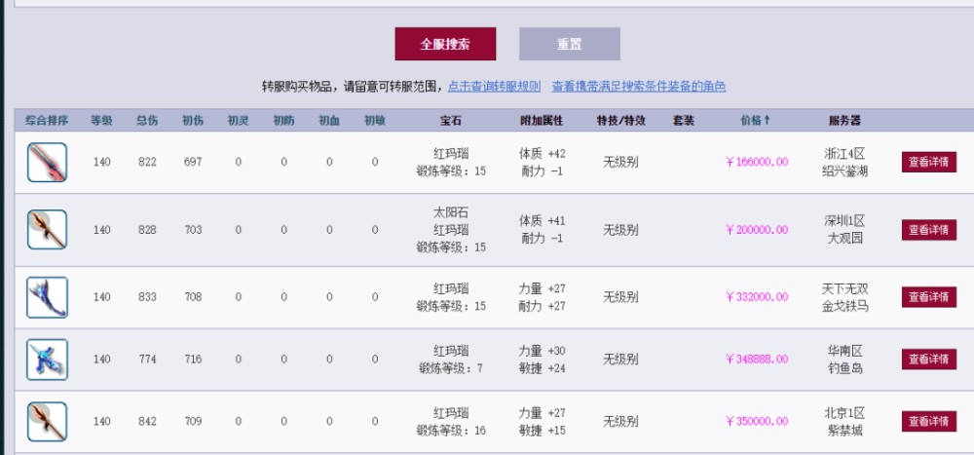Open 查看携带满足搜索条件装备的角色 link
Screen dimensions: 974x455
click(639, 87)
